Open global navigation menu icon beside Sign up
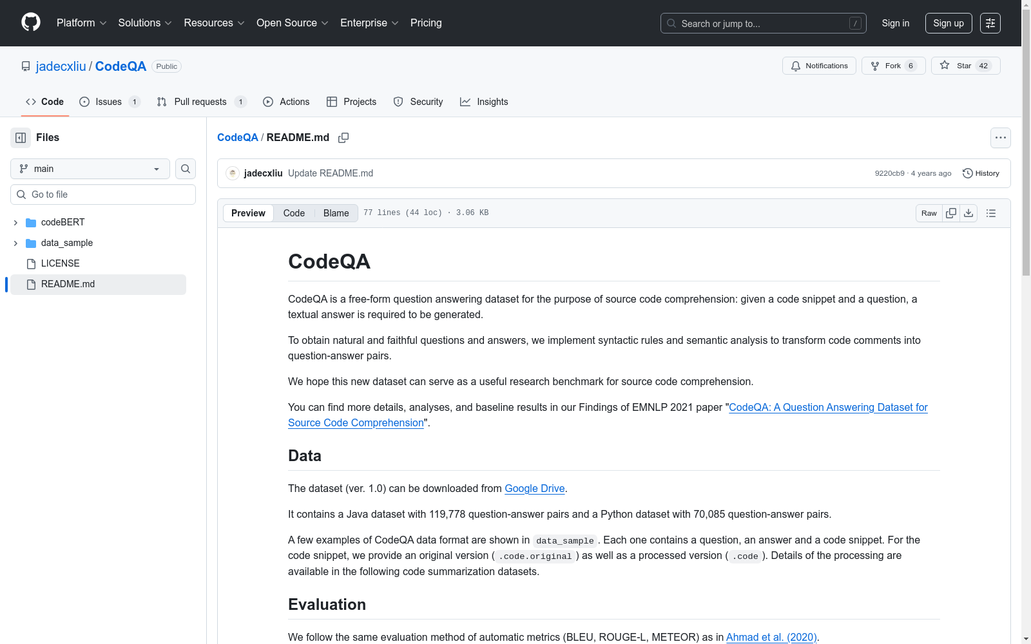Screen dimensions: 1031x644 tap(990, 23)
